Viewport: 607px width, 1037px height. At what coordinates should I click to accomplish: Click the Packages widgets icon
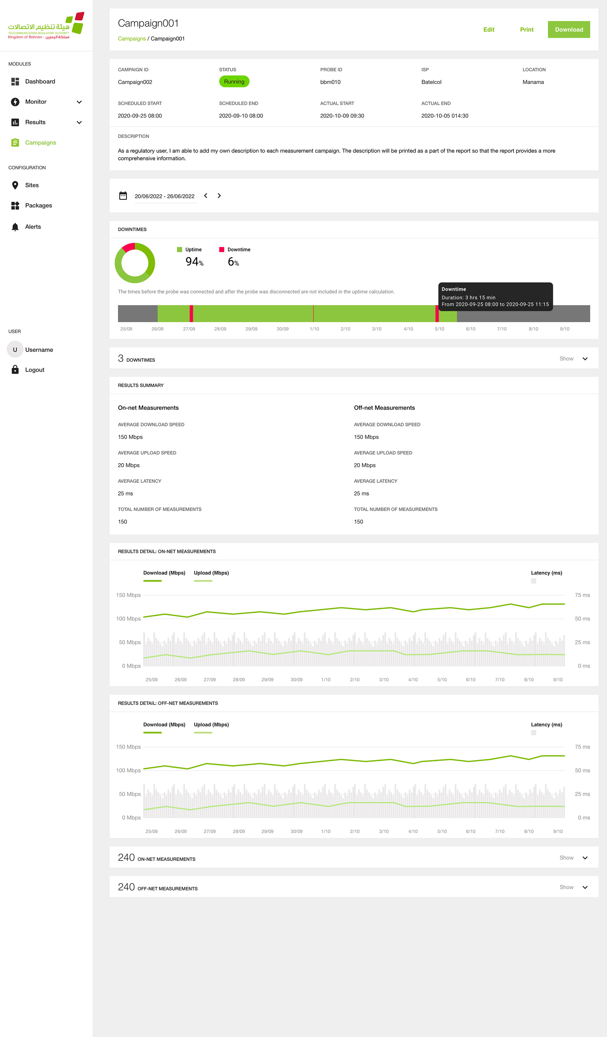click(15, 205)
